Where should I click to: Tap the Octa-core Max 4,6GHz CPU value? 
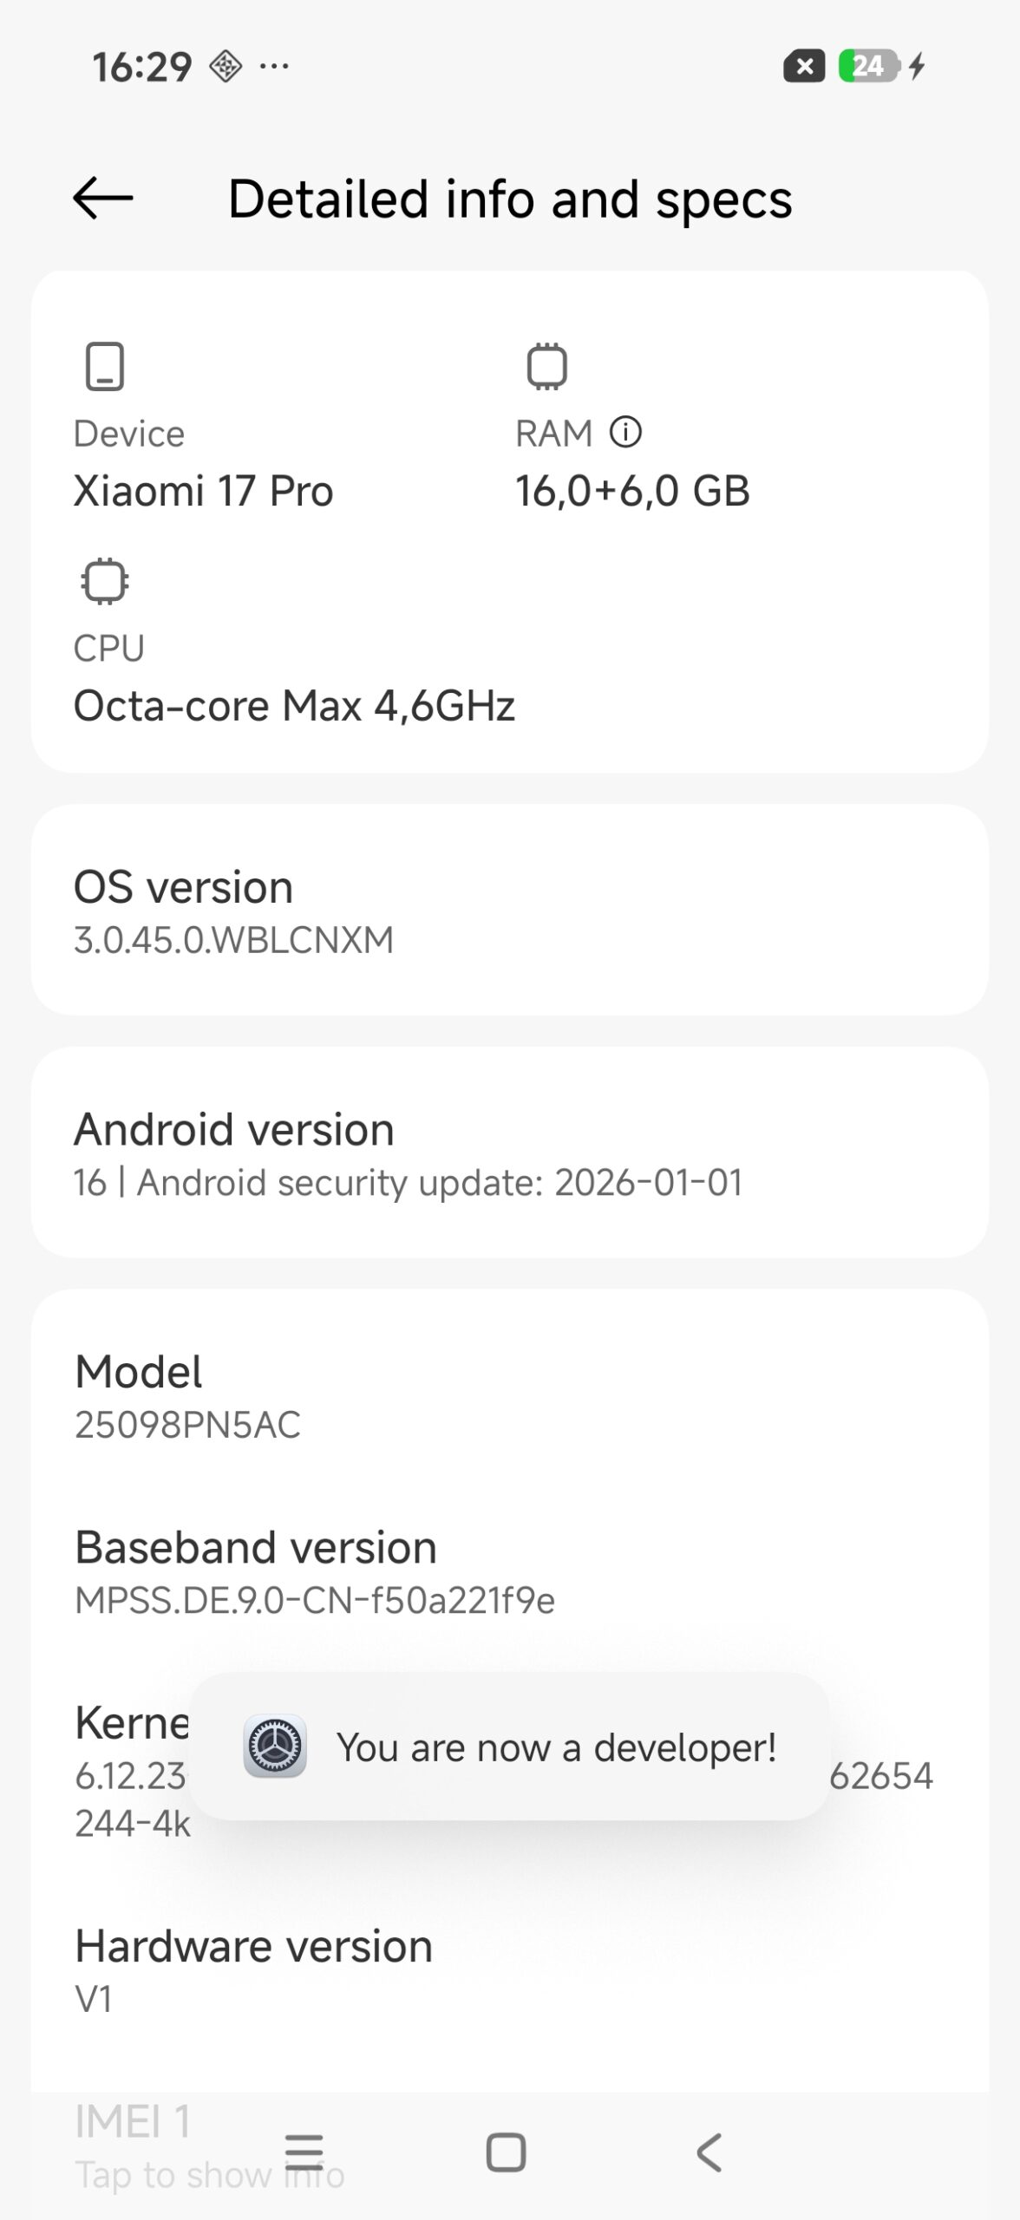pos(294,706)
